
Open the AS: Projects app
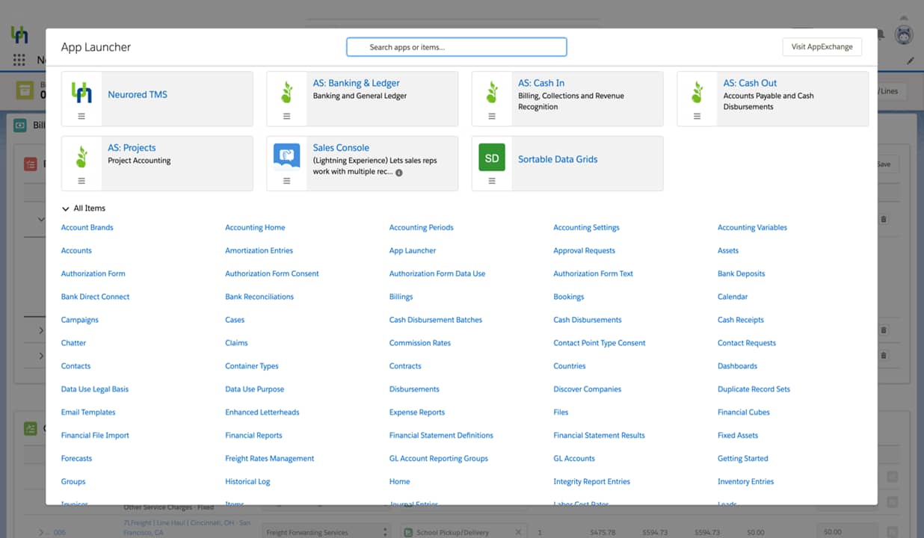click(x=132, y=148)
